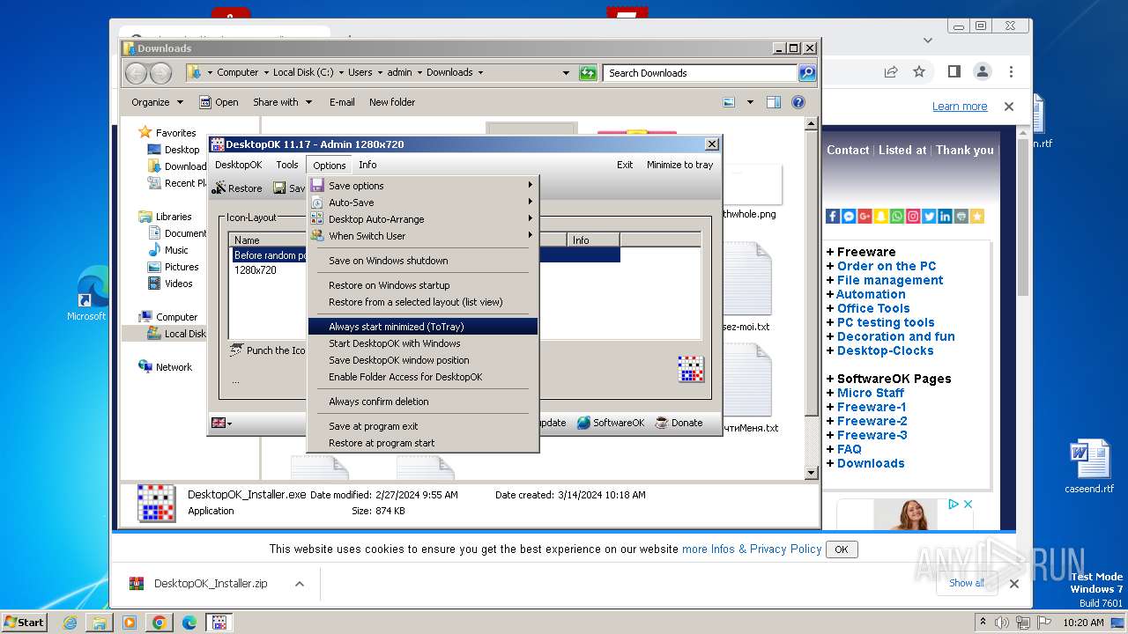This screenshot has width=1128, height=634.
Task: Toggle the preview pane icon
Action: (x=774, y=102)
